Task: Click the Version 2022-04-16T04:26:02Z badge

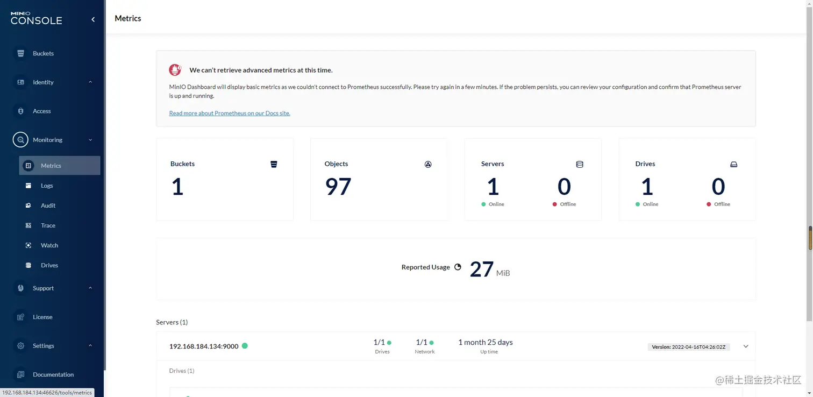Action: point(689,347)
